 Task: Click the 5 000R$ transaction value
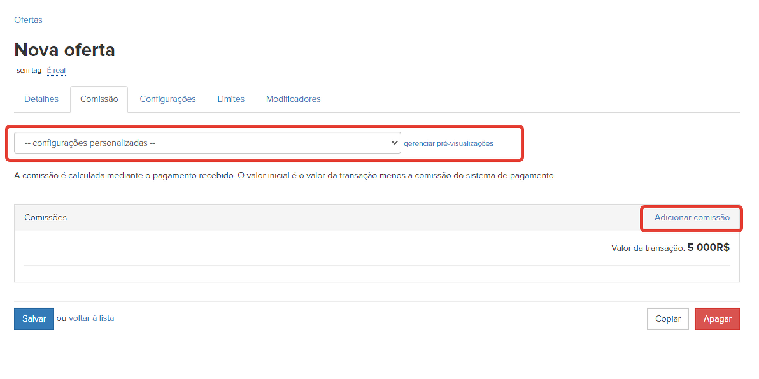tap(708, 248)
